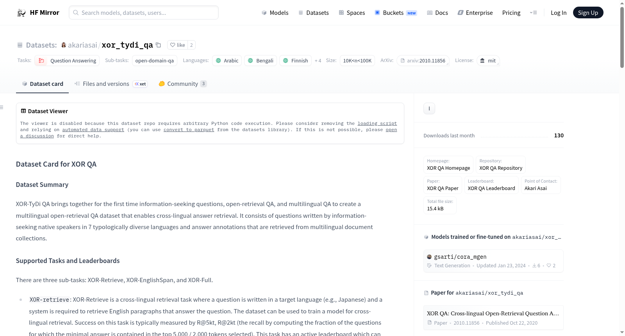This screenshot has height=336, width=625.
Task: Click the Supported Tasks and Leaderboards heading
Action: [68, 261]
